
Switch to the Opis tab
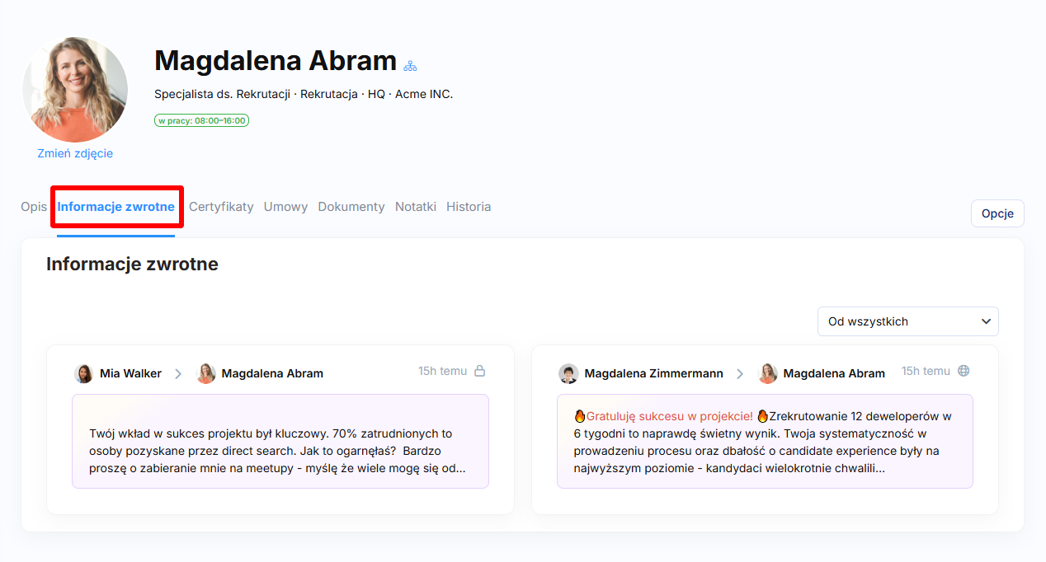pos(34,207)
